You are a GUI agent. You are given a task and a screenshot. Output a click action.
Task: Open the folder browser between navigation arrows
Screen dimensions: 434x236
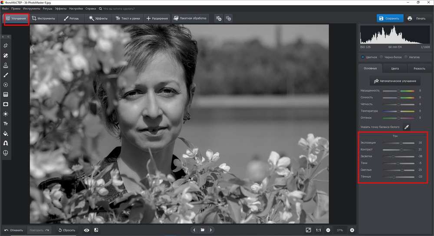click(x=202, y=230)
